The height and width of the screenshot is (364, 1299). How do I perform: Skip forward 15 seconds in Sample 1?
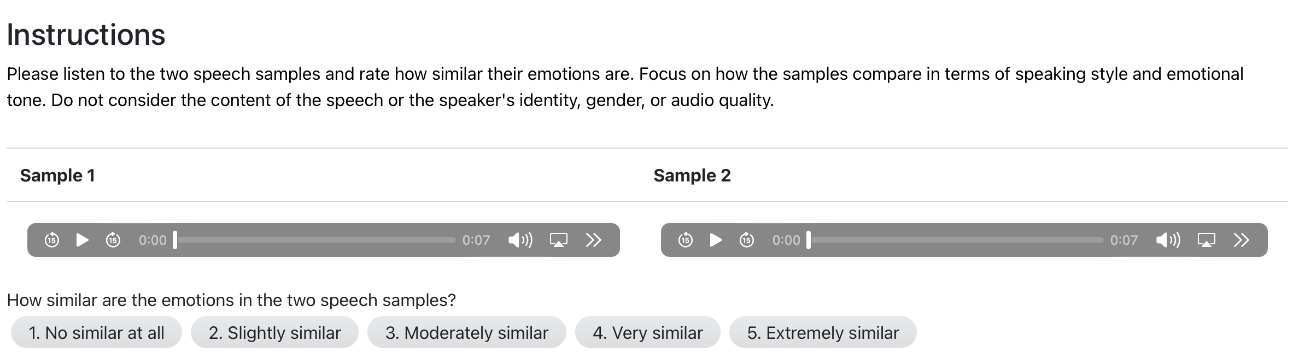point(113,240)
